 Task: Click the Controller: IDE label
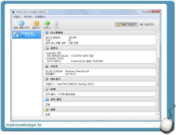[53, 53]
